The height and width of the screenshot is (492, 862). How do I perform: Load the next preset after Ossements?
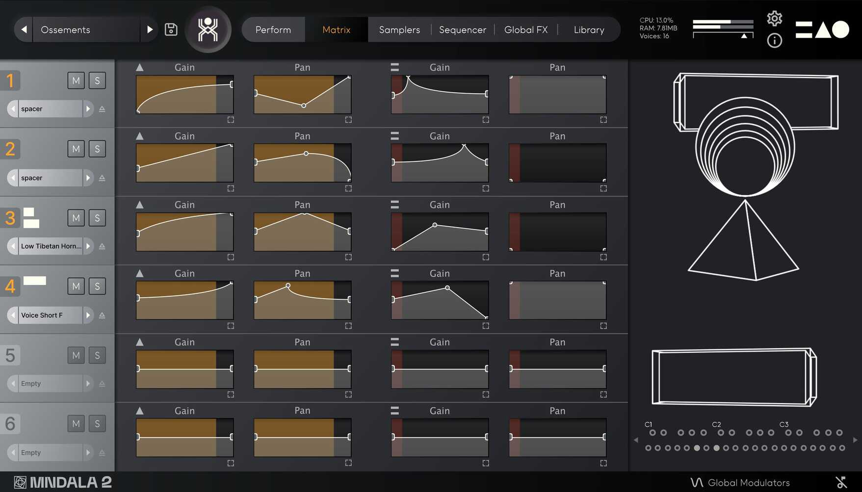click(150, 29)
